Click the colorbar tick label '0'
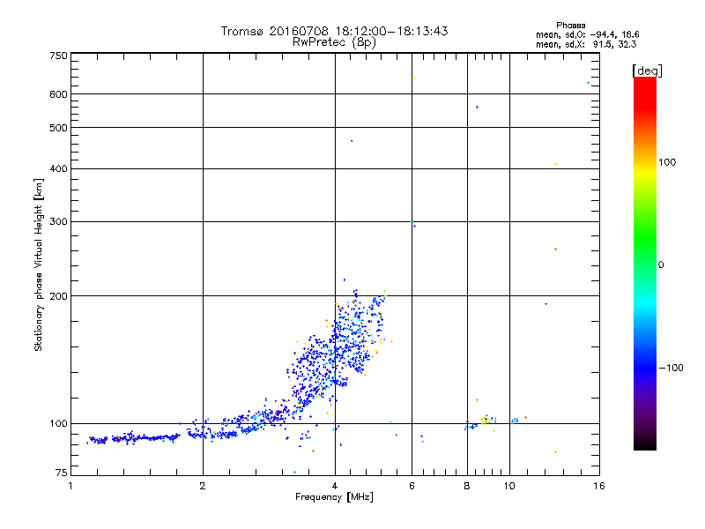Viewport: 705px width, 529px height. click(x=660, y=264)
